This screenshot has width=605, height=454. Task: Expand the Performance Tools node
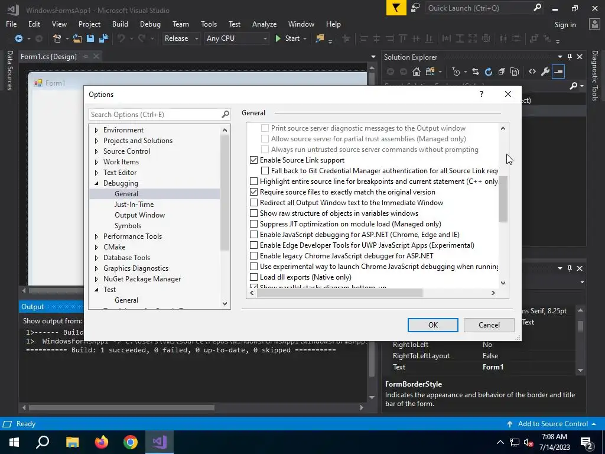tap(96, 236)
